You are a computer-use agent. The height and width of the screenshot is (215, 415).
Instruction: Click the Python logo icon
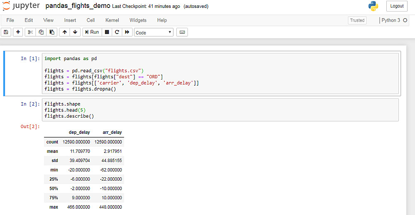(x=373, y=6)
